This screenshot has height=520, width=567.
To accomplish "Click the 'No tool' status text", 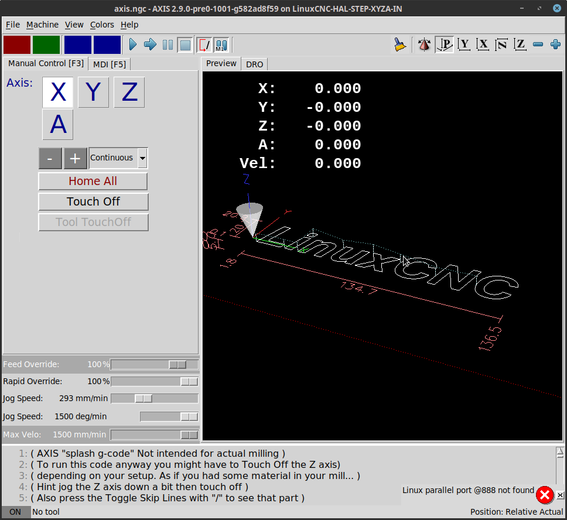I will 46,512.
